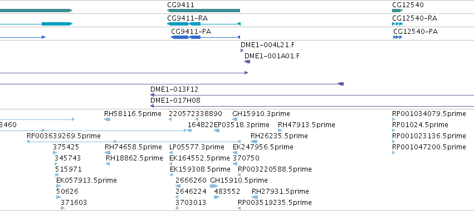Click the RH58116.5prime EST arrow
The width and height of the screenshot is (474, 211).
(x=107, y=119)
